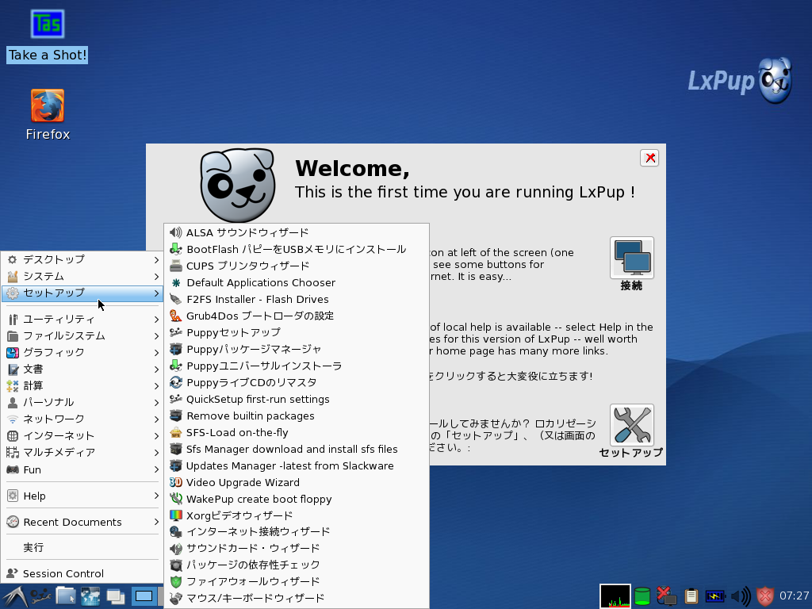Open F2FS Installer - Flash Drives
Screen dimensions: 812x609
click(297, 299)
